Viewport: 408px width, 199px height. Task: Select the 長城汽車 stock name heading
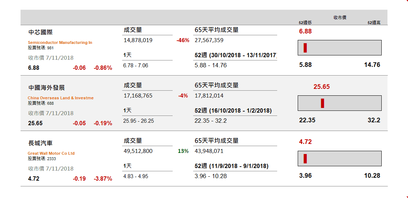click(x=40, y=143)
